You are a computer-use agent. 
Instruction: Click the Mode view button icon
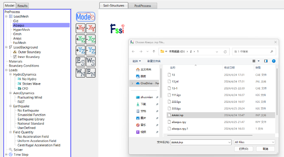[x=85, y=17]
